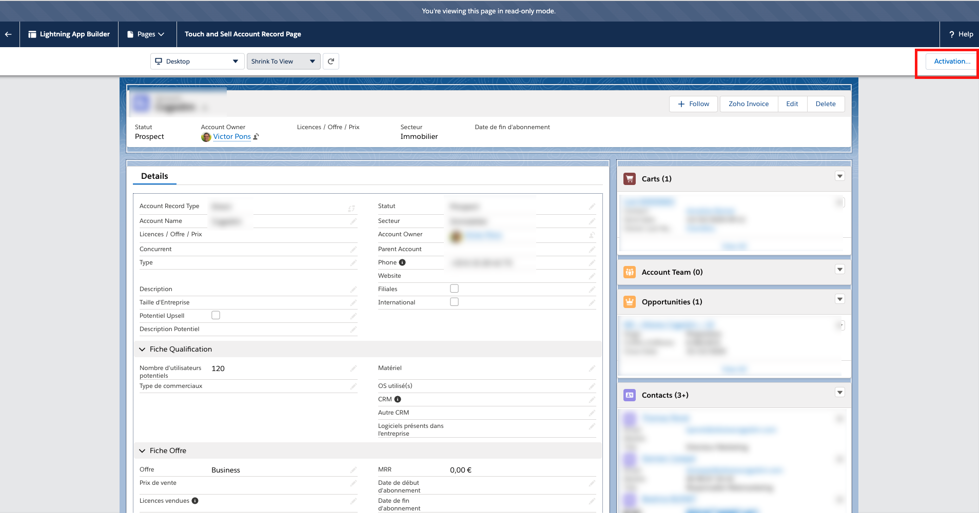Click the 120 utilisateurs potentiels value
The image size is (979, 513).
pos(218,368)
